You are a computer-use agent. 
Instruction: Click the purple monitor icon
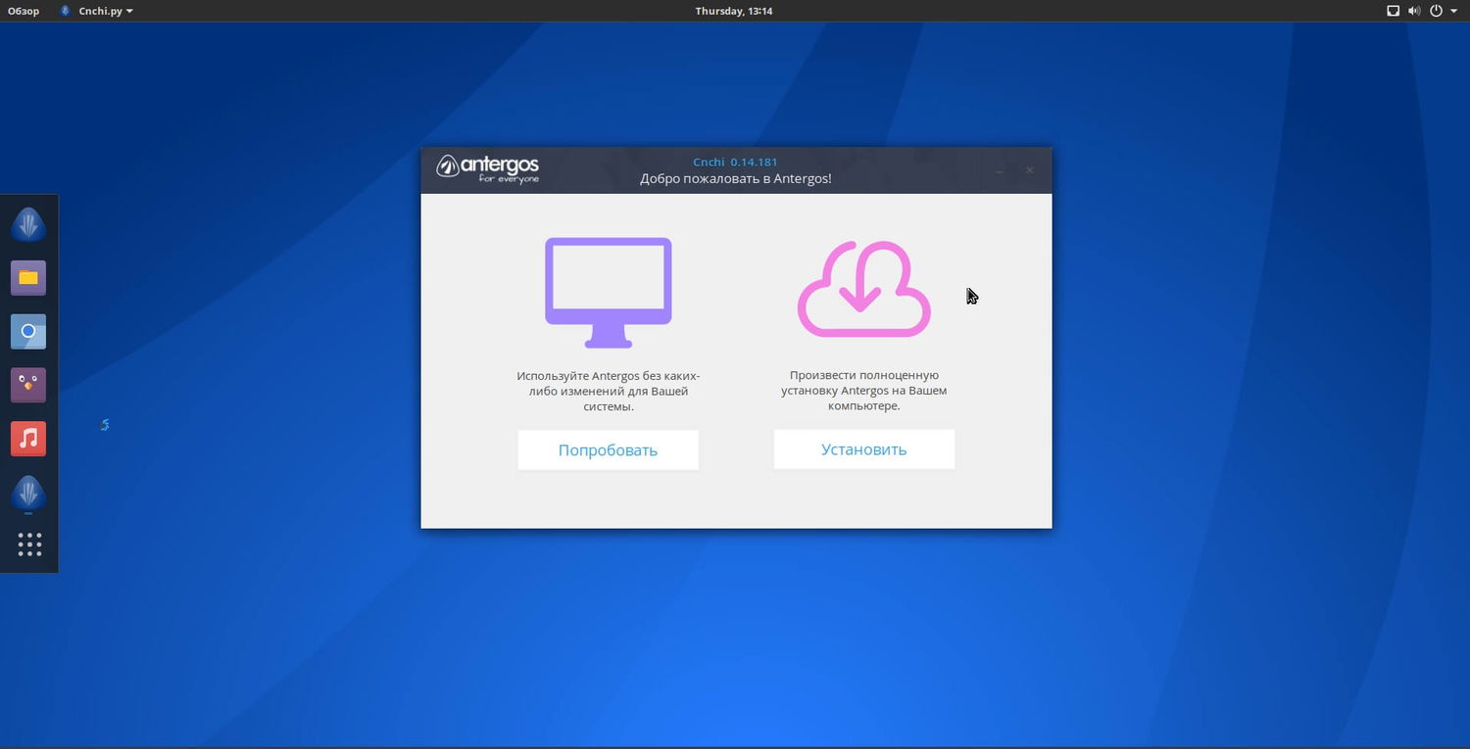[608, 293]
